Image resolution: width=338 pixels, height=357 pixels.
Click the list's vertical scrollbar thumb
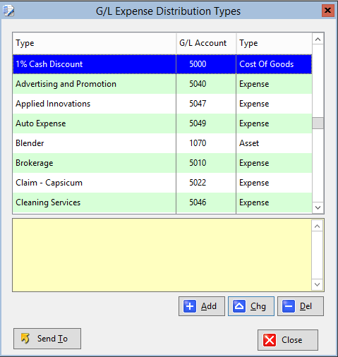pyautogui.click(x=318, y=123)
